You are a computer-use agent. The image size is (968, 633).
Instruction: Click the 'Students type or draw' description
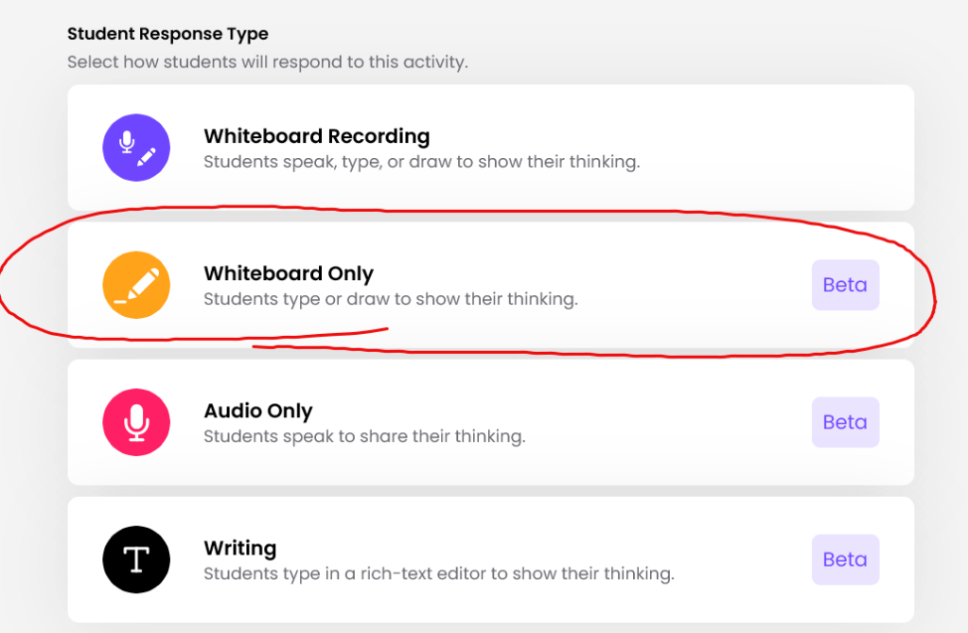tap(391, 299)
